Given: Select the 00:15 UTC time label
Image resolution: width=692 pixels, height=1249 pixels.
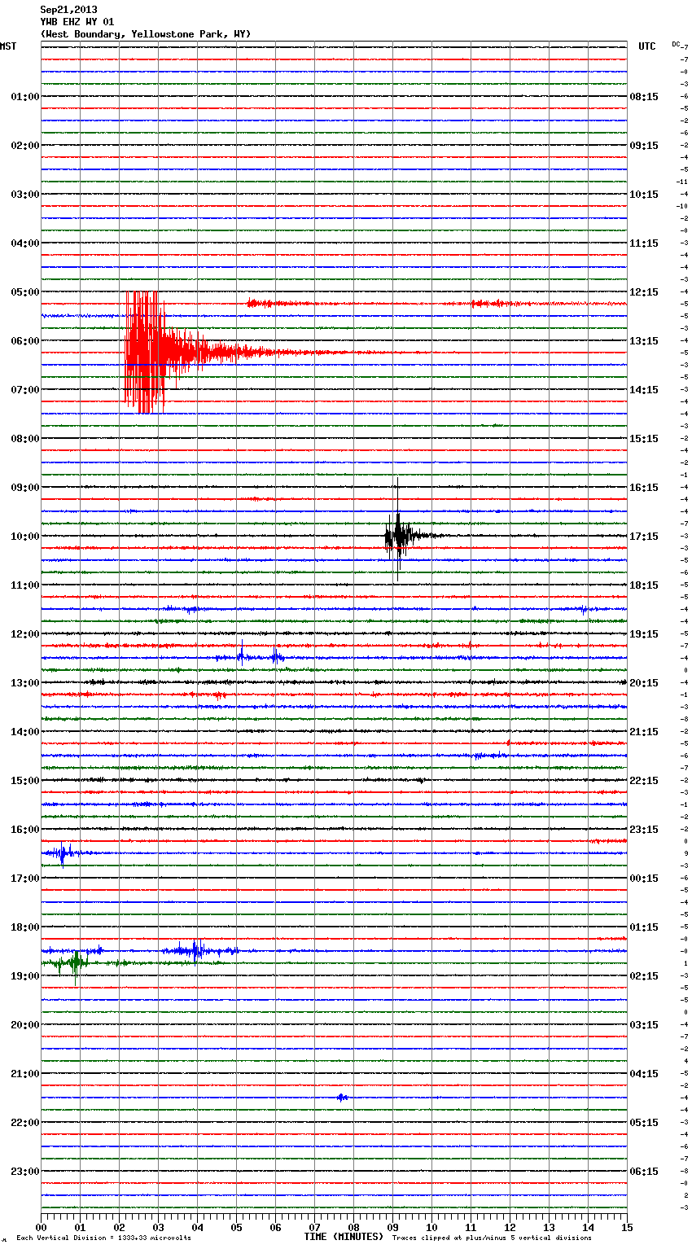Looking at the screenshot, I should click(644, 879).
